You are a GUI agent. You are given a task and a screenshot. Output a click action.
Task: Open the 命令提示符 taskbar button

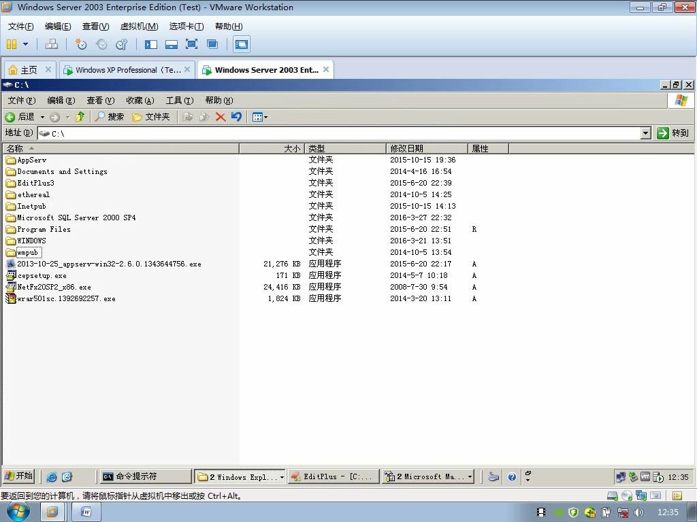(x=144, y=476)
